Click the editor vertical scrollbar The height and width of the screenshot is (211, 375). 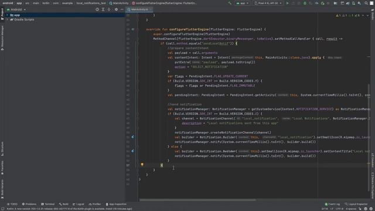click(369, 138)
